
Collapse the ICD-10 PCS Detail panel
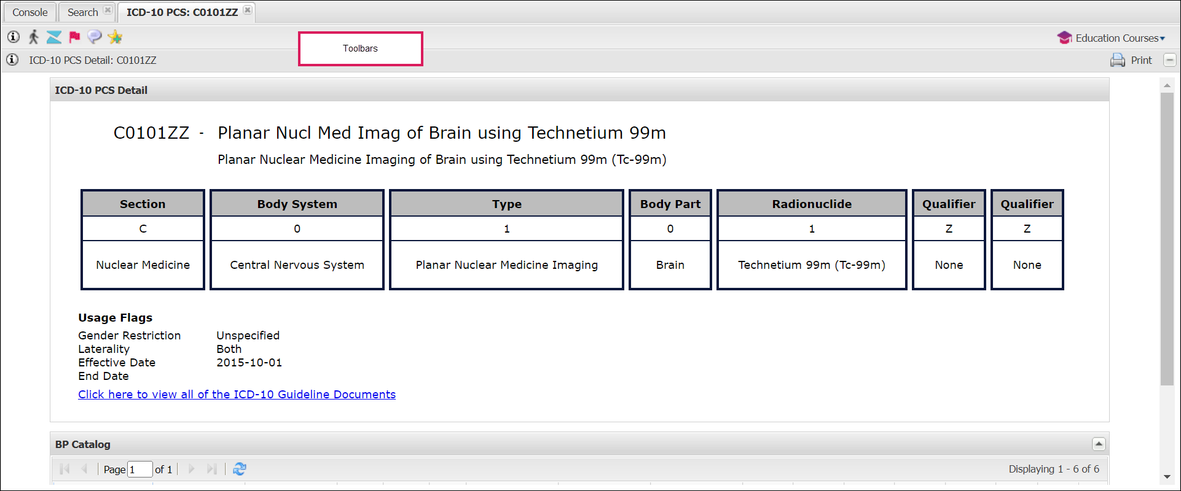pos(1170,60)
